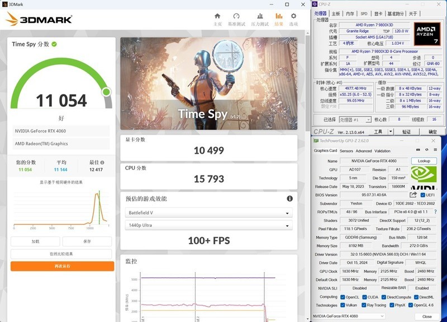Viewport: 447px width, 322px height.
Task: Toggle the Vulkan checkbox in GPU-Z
Action: point(343,305)
